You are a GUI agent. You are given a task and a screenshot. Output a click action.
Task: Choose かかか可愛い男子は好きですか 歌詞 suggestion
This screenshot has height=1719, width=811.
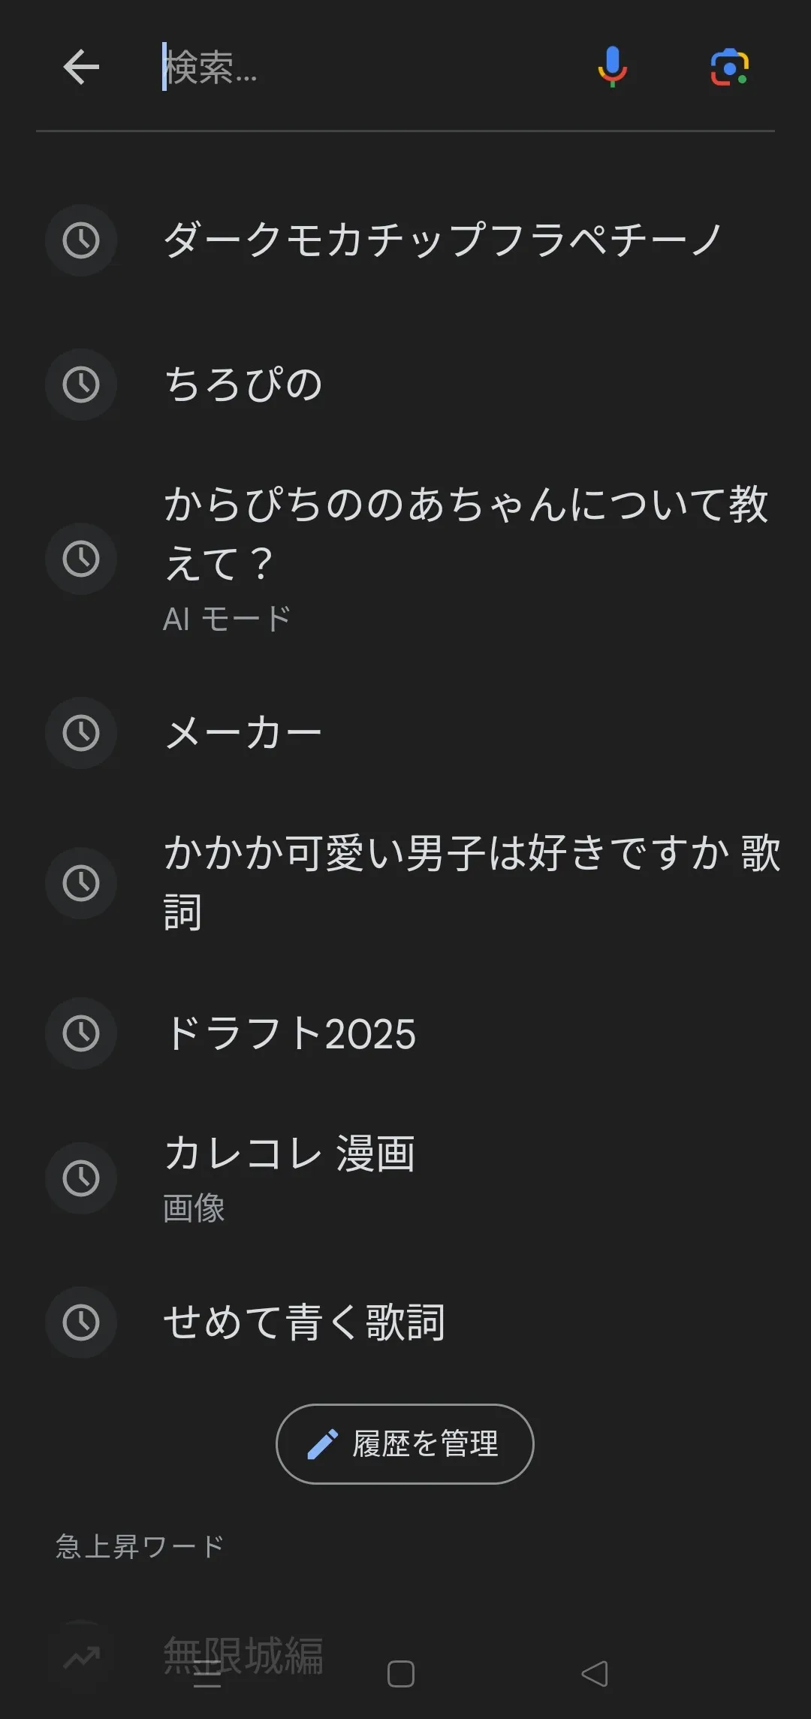pos(472,883)
